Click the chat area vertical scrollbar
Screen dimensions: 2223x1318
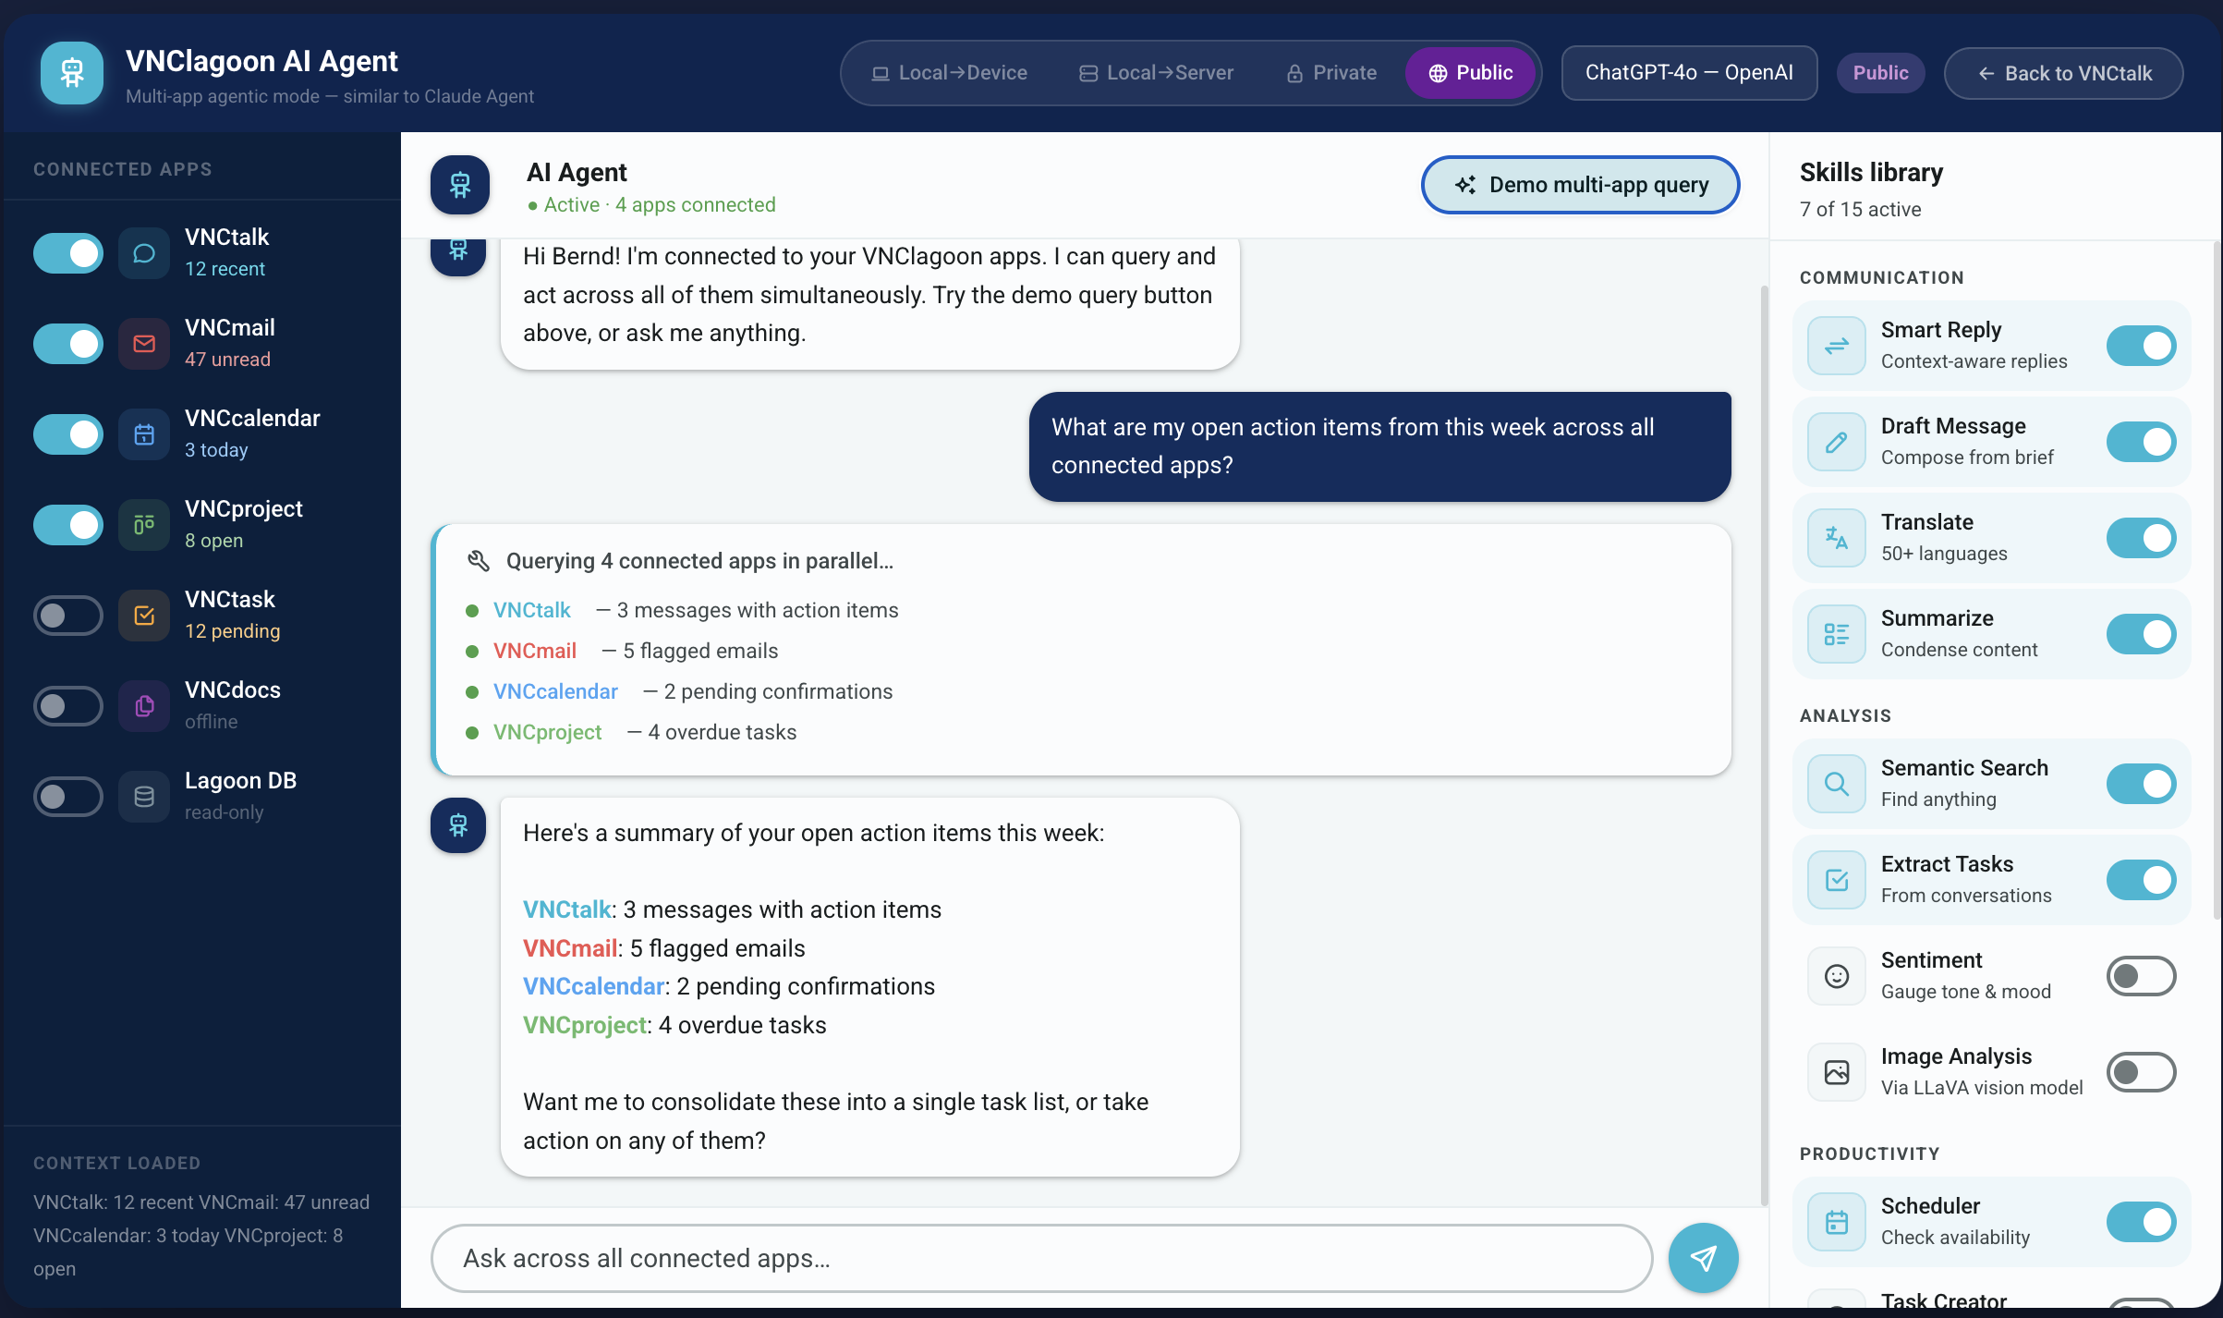(x=1764, y=744)
